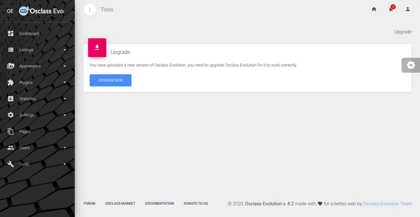
Task: Click the Upgrade breadcrumb text
Action: coord(403,32)
